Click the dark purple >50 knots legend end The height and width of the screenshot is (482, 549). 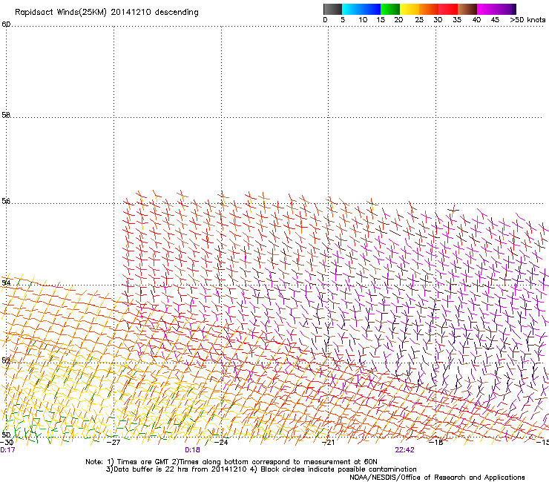(513, 9)
